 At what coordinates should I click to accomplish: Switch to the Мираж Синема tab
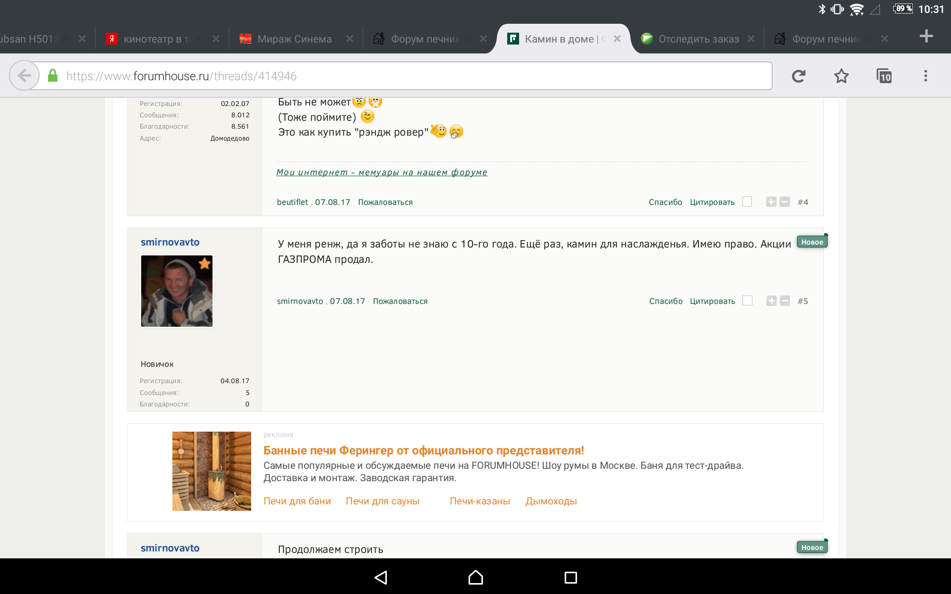tap(294, 39)
